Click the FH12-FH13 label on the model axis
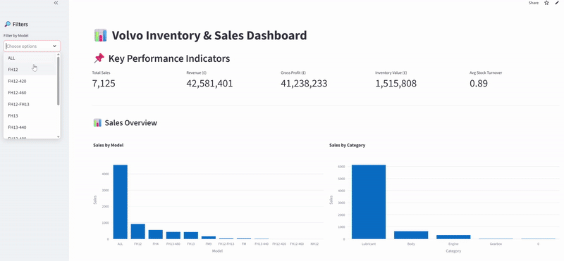This screenshot has width=564, height=261. pos(226,244)
